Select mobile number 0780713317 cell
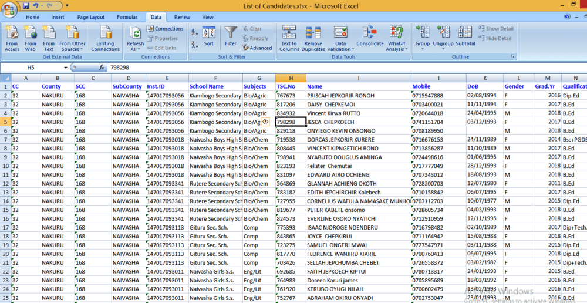 pyautogui.click(x=438, y=271)
